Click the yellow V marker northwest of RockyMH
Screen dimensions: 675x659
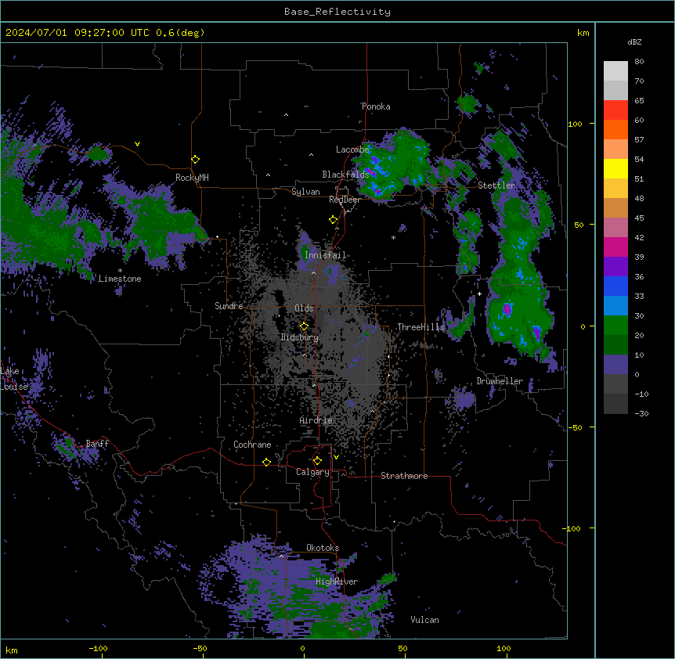[137, 144]
